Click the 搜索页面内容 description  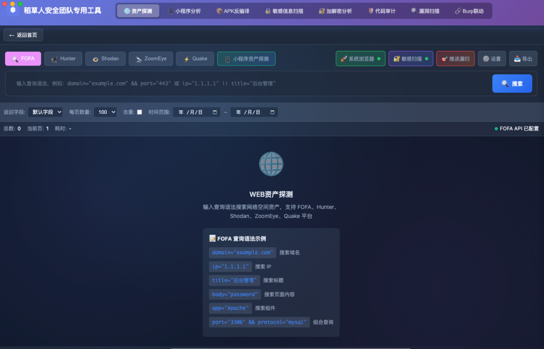(279, 294)
